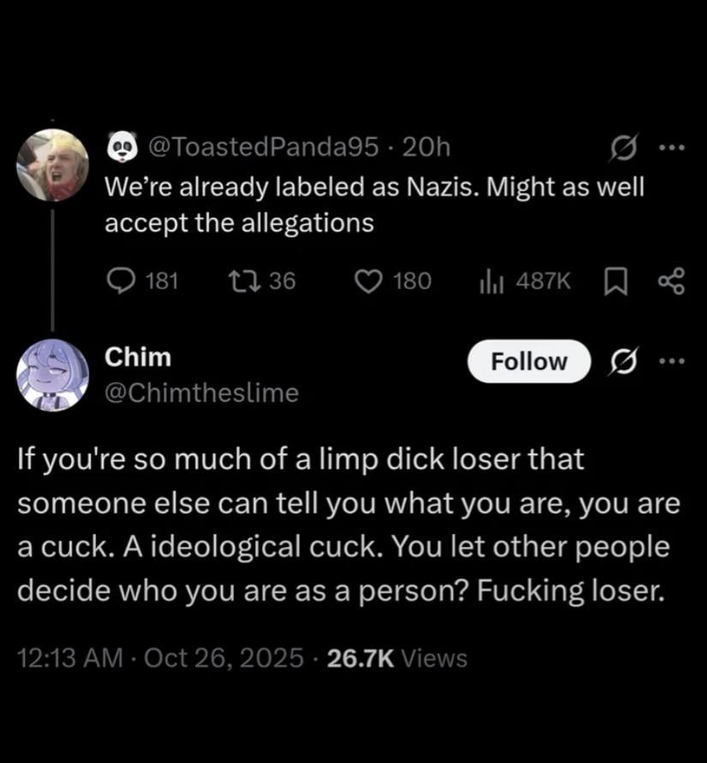
Task: Follow the Chim account
Action: (x=529, y=361)
